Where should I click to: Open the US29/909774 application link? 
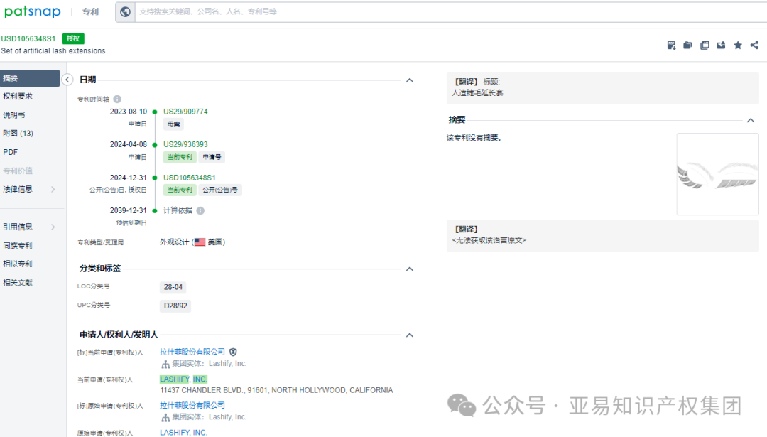[185, 112]
